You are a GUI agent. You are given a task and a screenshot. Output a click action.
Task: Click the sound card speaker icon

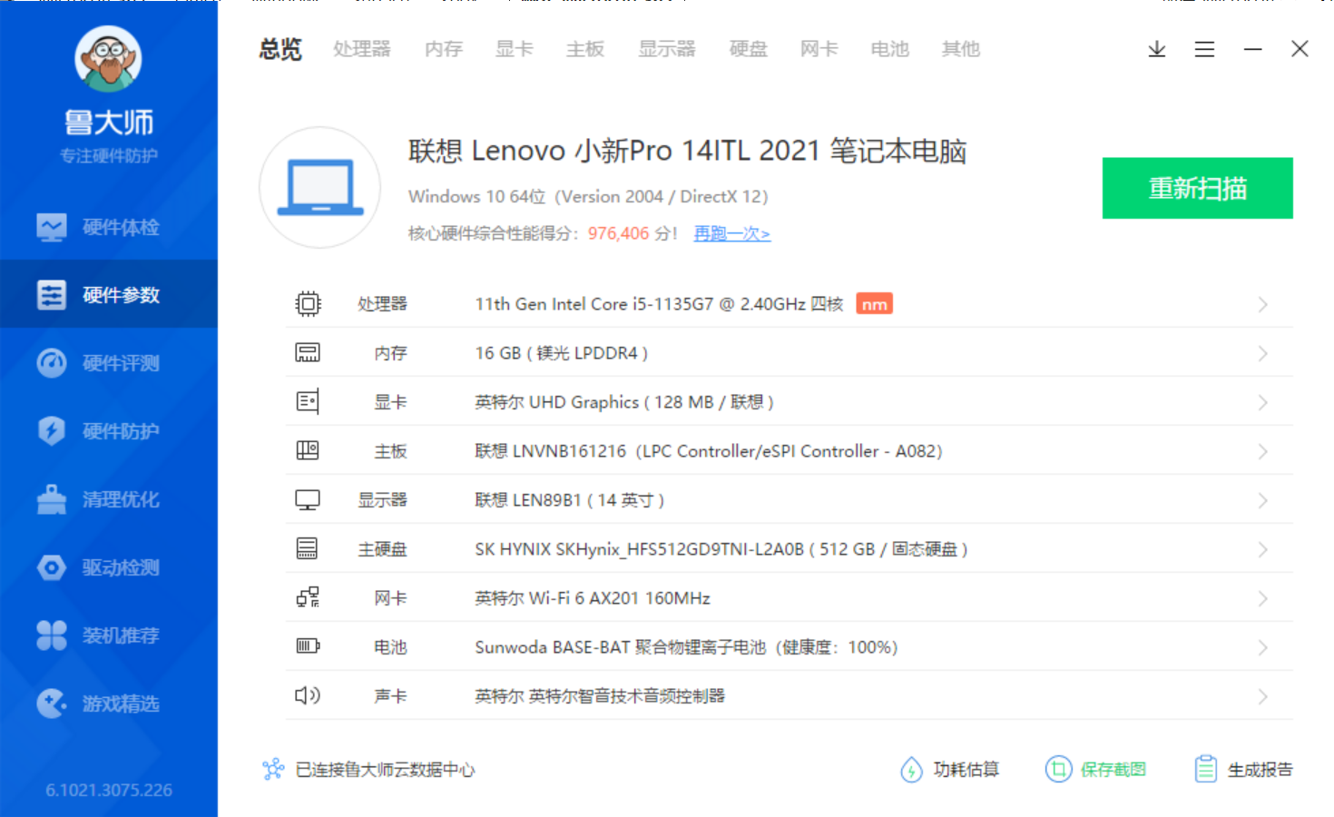pyautogui.click(x=308, y=695)
